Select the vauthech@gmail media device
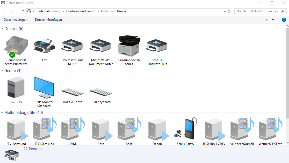 [242, 129]
